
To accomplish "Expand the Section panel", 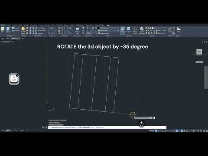I will click(x=77, y=36).
